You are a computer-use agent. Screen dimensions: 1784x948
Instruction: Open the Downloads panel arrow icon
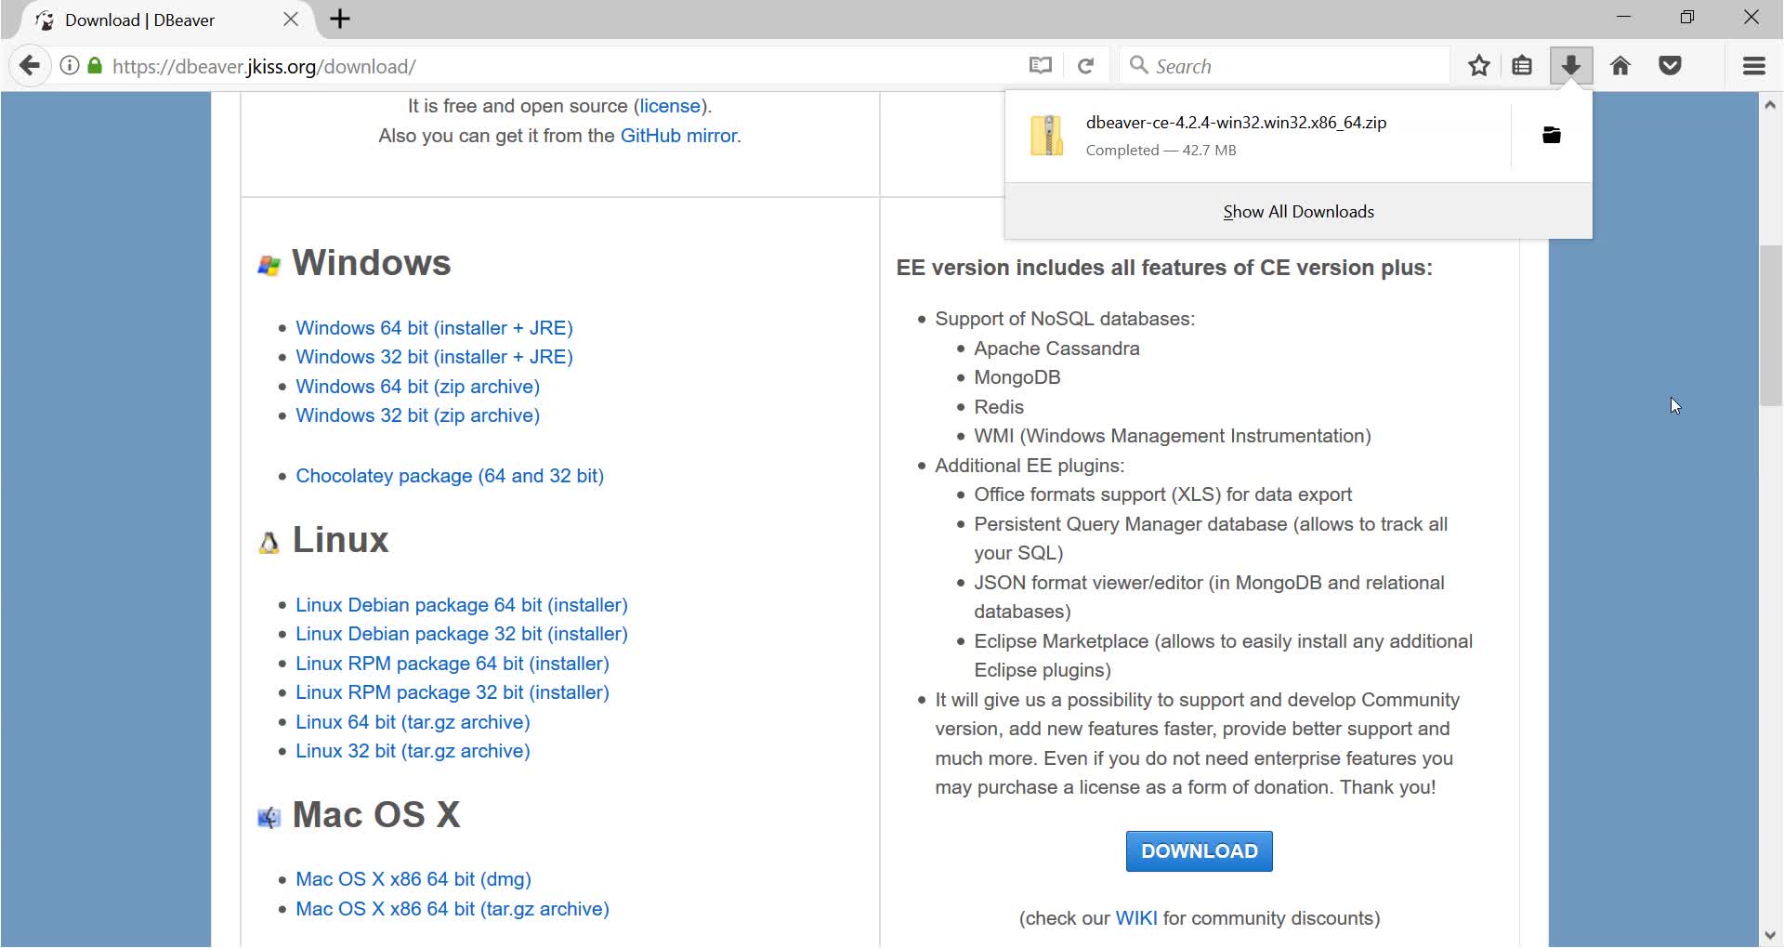1570,65
